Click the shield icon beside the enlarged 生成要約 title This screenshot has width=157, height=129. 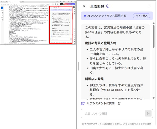(108, 6)
